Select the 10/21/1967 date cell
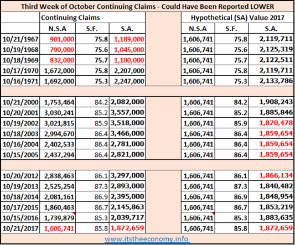The image size is (295, 245). click(20, 39)
